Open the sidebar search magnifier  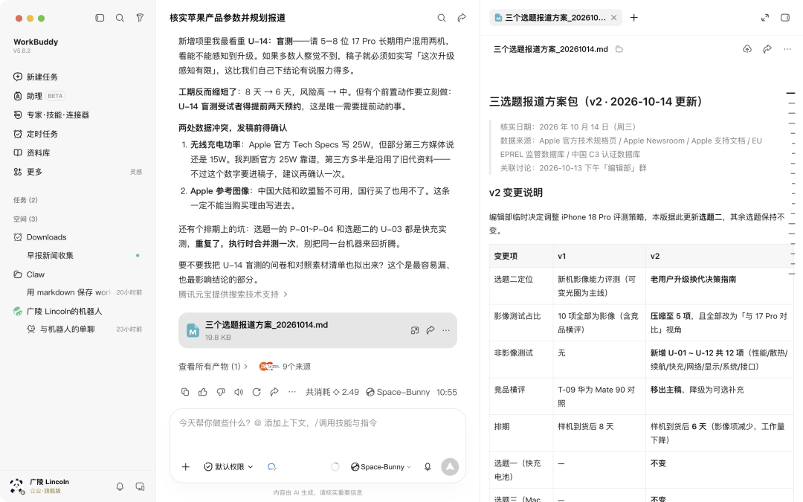(120, 18)
